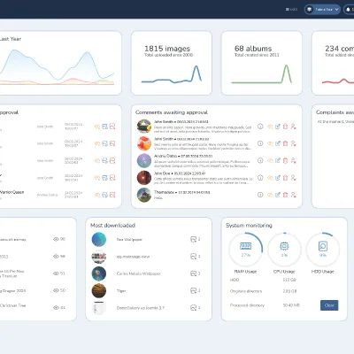Approve Andriy Datsiv's comment with the orange icon
This screenshot has width=354, height=354.
pos(270,160)
